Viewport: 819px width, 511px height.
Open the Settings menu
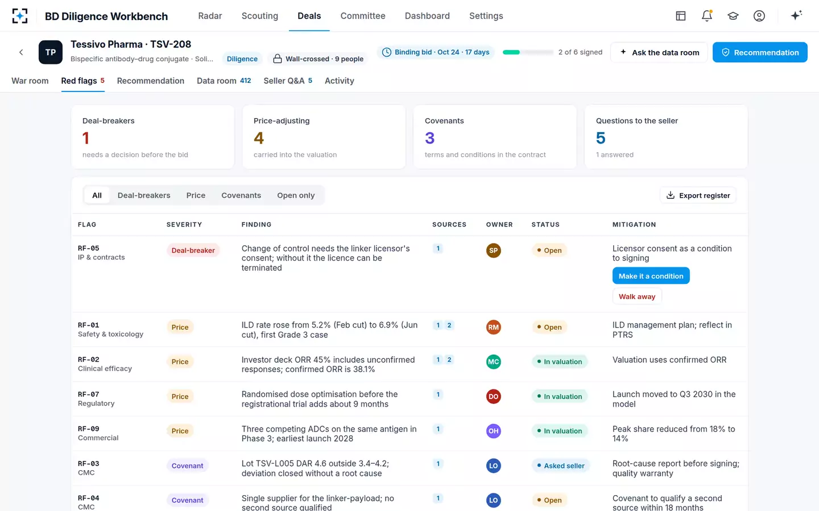pyautogui.click(x=486, y=16)
